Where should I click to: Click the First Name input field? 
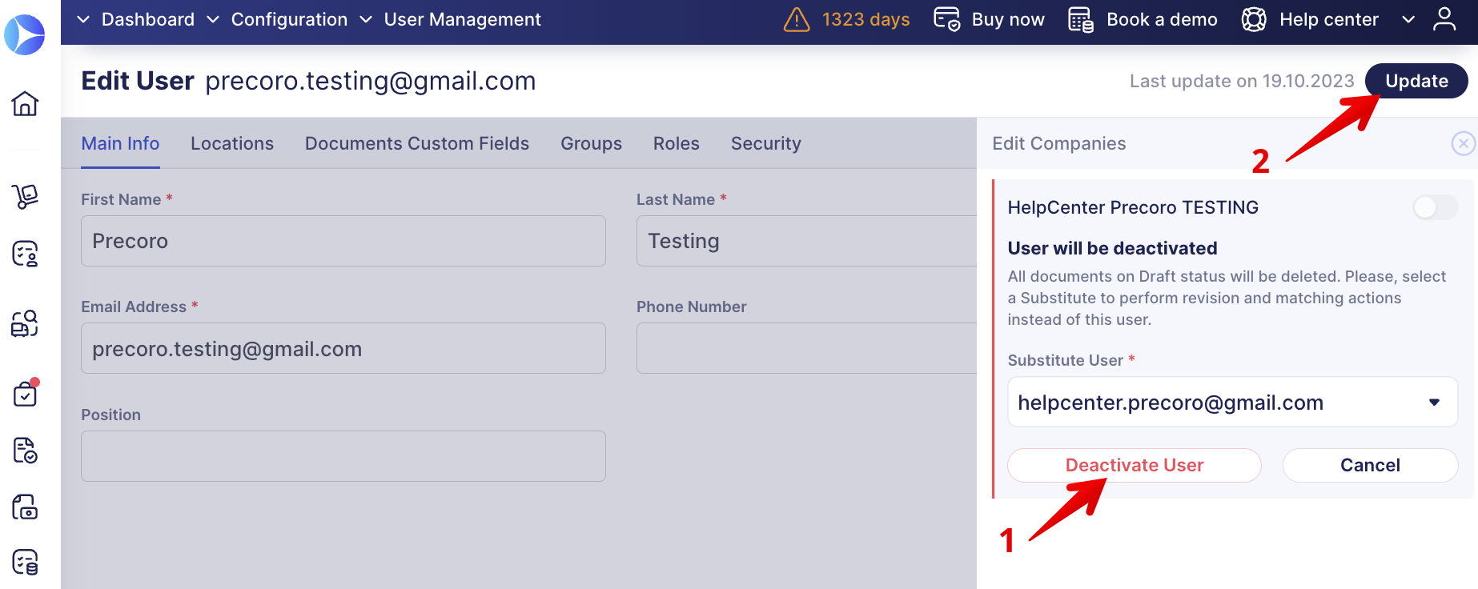[x=343, y=241]
